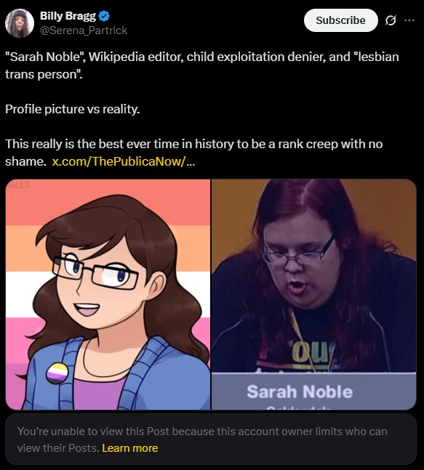
Task: Click the Sarah Noble name caption in photo
Action: 300,392
